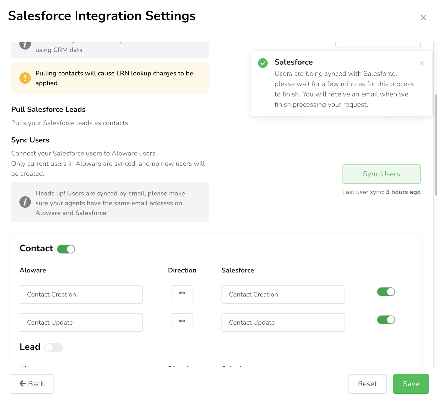Click the Salesforce notification title
Screen dimensions: 437x397
pyautogui.click(x=294, y=62)
